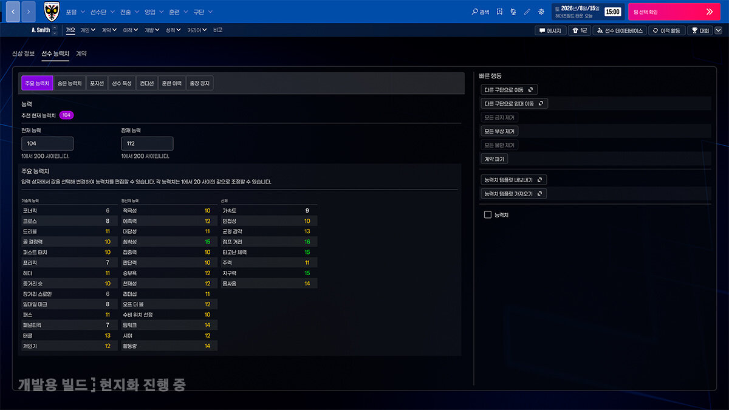Click the 리더십 attribute value 11
The image size is (729, 410).
click(207, 294)
